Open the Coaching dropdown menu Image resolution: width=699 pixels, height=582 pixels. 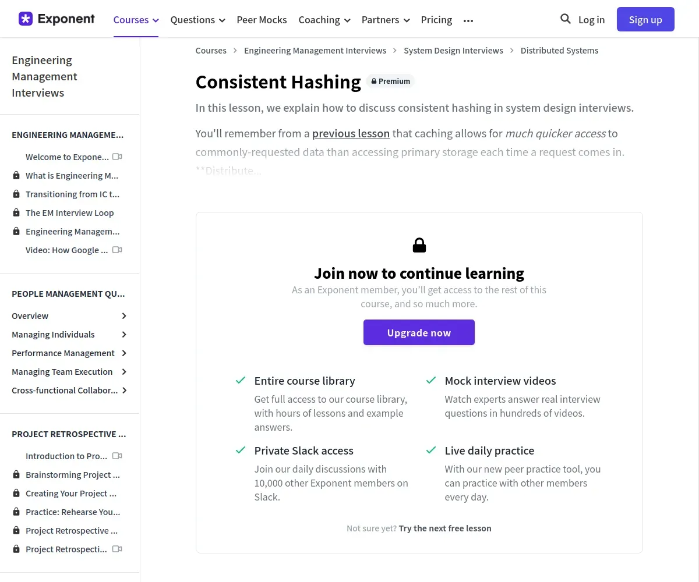click(x=324, y=20)
